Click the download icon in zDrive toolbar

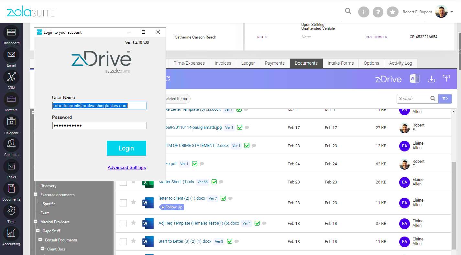[x=431, y=79]
